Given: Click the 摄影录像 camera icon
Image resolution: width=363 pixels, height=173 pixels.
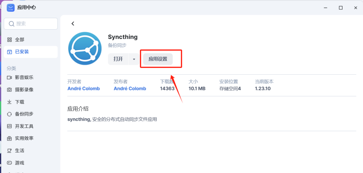Looking at the screenshot, I should pyautogui.click(x=9, y=90).
